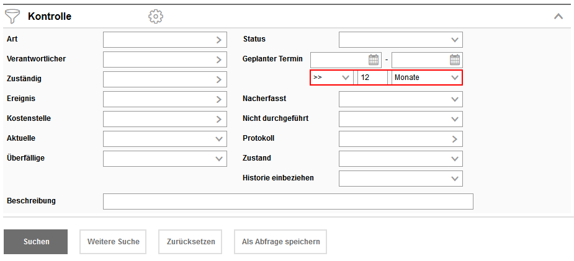The width and height of the screenshot is (574, 261).
Task: Click Als Abfrage speichern
Action: pos(280,242)
